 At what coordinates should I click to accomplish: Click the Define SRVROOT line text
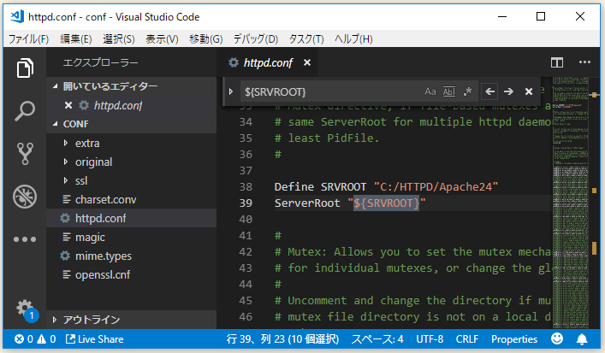[x=386, y=187]
